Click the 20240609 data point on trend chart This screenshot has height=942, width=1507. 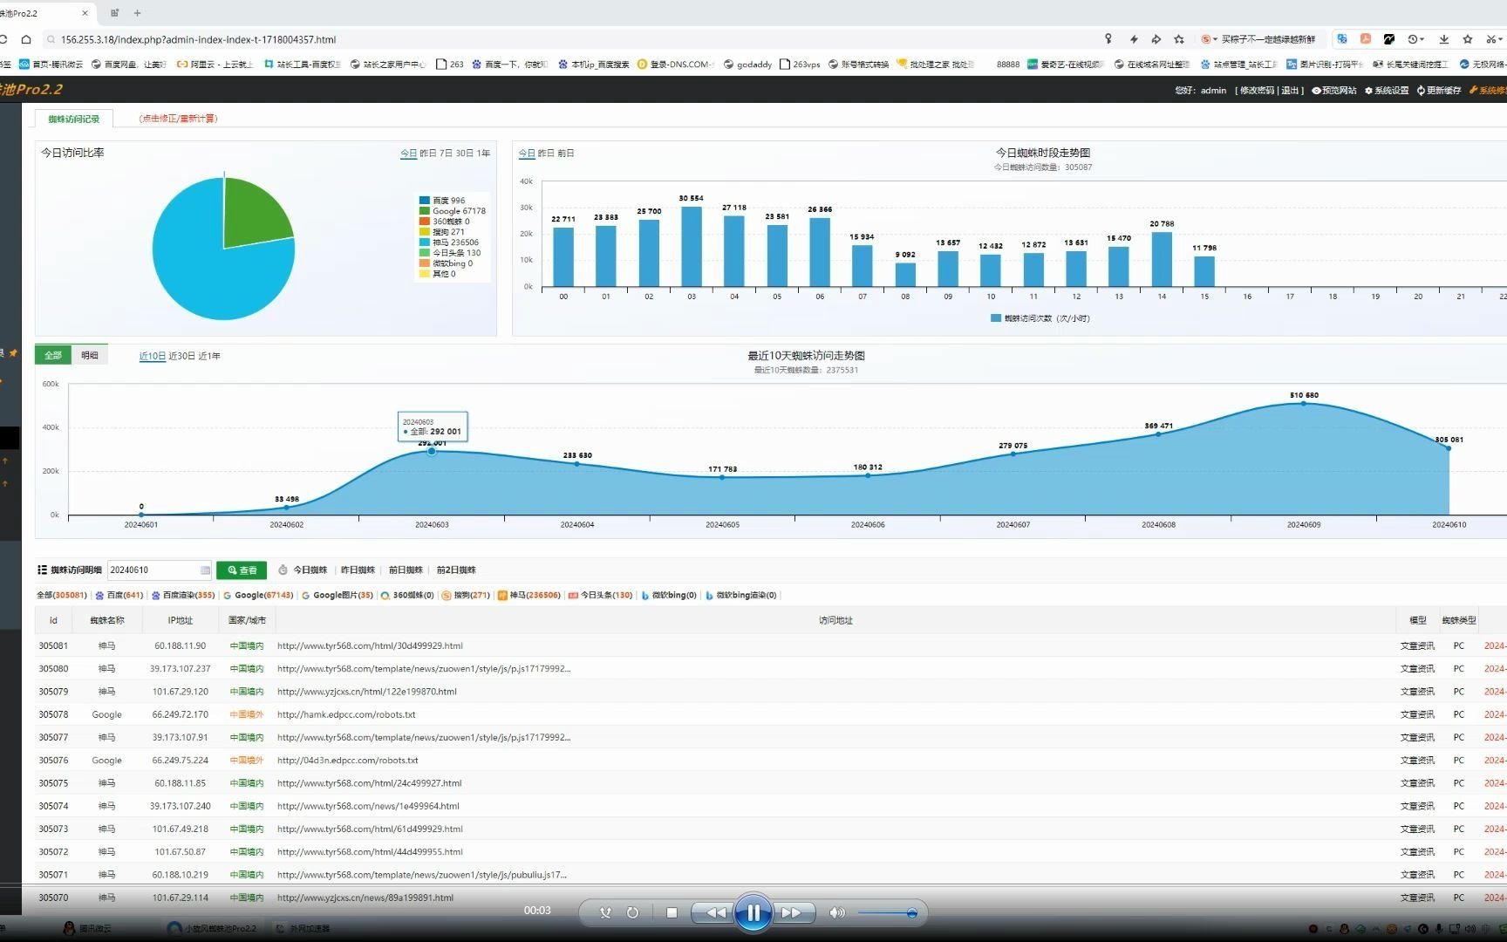pos(1304,404)
